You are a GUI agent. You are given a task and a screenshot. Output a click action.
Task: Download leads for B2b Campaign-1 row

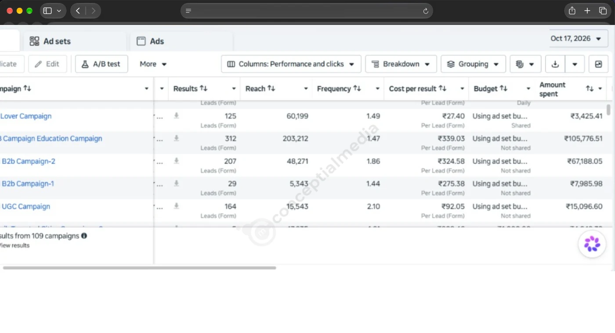pos(177,183)
